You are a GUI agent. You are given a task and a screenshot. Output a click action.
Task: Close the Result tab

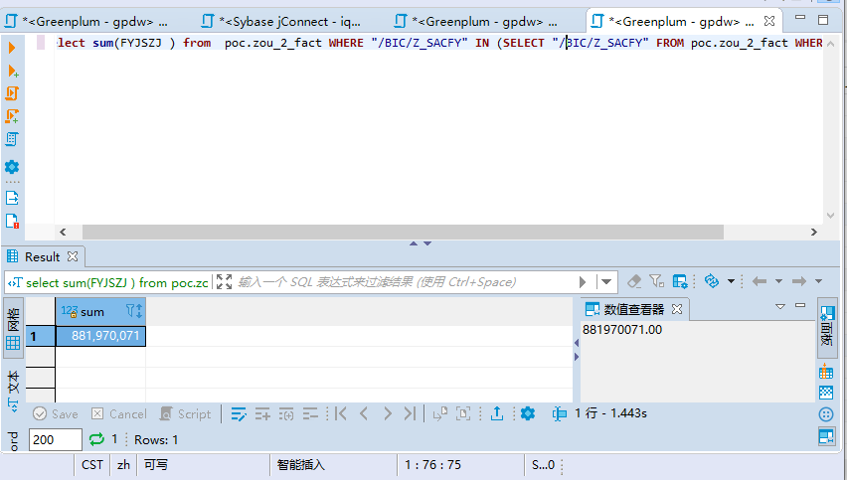click(73, 257)
